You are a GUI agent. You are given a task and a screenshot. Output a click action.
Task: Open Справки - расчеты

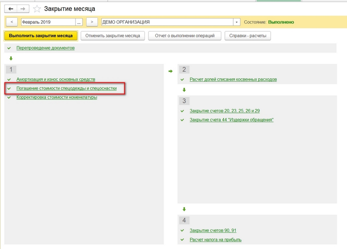tap(248, 36)
